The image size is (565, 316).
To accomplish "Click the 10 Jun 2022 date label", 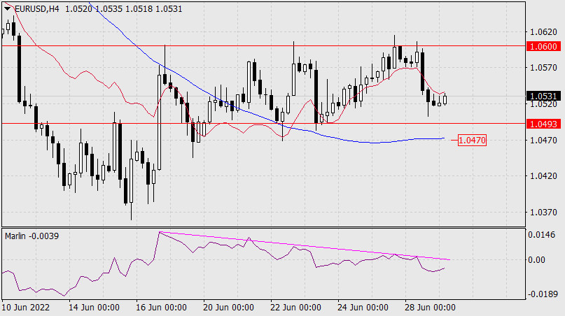I will tap(26, 308).
